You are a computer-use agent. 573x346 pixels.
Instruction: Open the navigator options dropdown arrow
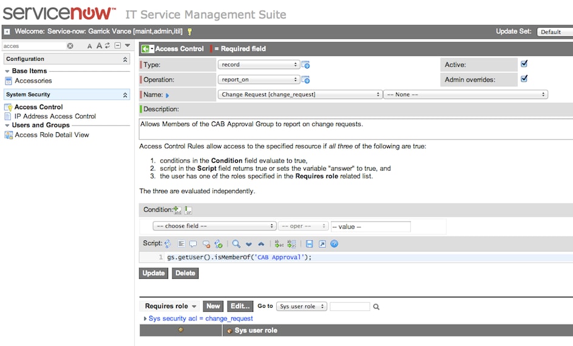pos(127,46)
